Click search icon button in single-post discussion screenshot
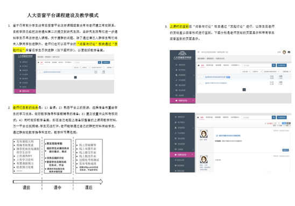Image resolution: width=295 pixels, height=206 pixels. click(x=100, y=62)
